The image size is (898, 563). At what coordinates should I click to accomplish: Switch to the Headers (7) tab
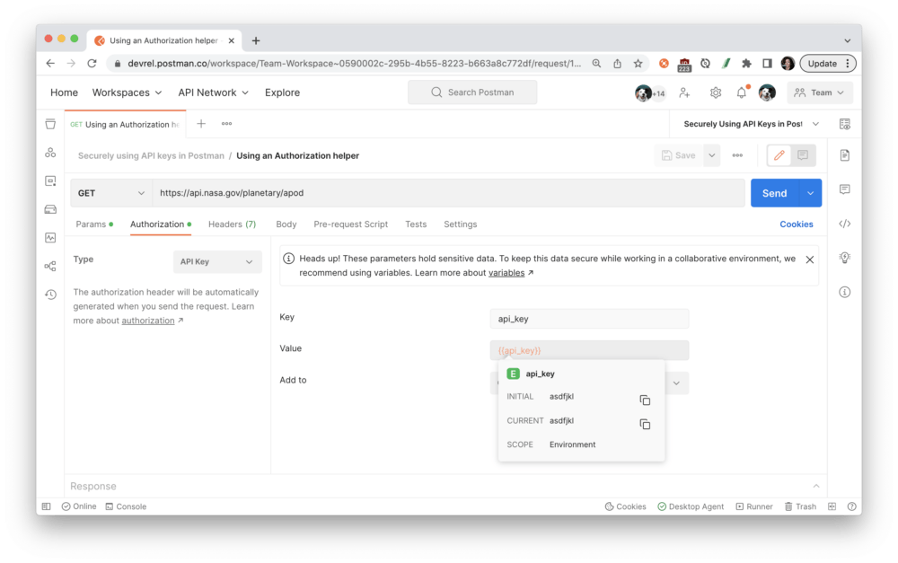point(232,224)
